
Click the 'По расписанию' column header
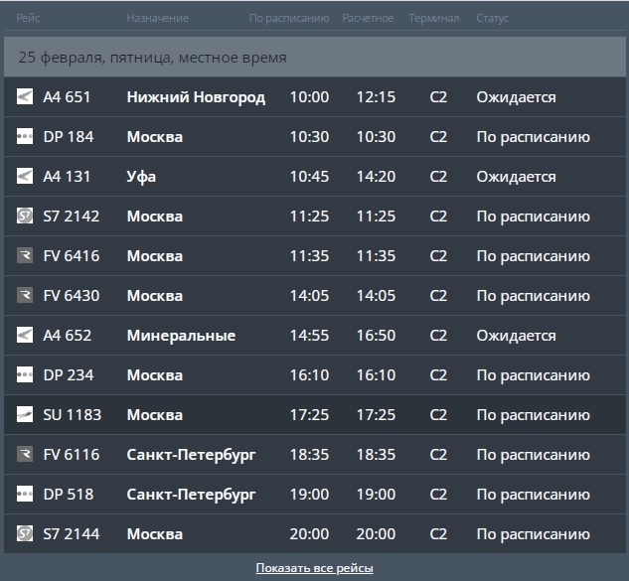point(288,18)
